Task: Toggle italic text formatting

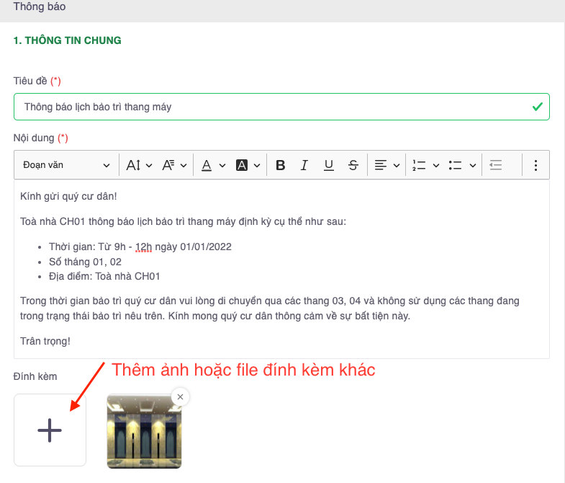Action: pos(304,165)
